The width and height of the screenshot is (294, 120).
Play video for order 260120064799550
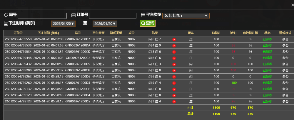click(174, 40)
